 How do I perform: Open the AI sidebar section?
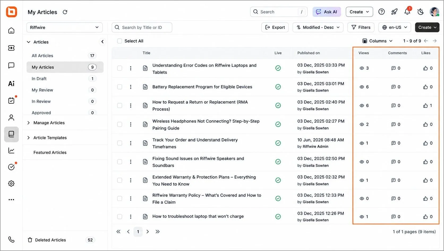11,84
